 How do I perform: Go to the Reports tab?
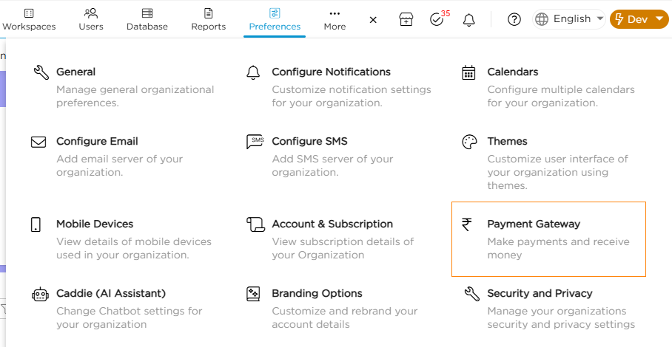point(208,19)
